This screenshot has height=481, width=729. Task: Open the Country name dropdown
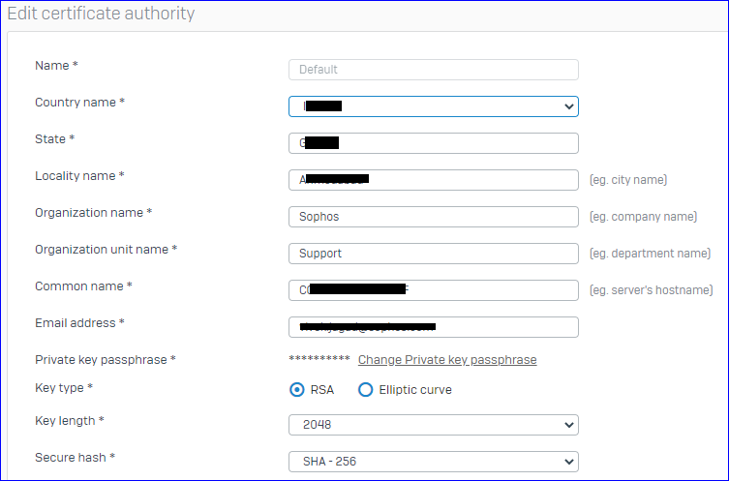[434, 106]
